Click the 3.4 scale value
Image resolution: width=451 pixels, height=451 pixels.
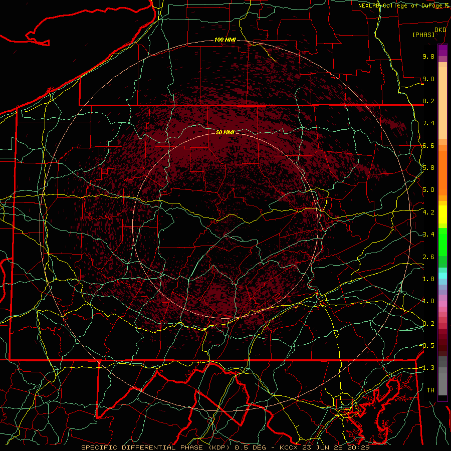(428, 235)
